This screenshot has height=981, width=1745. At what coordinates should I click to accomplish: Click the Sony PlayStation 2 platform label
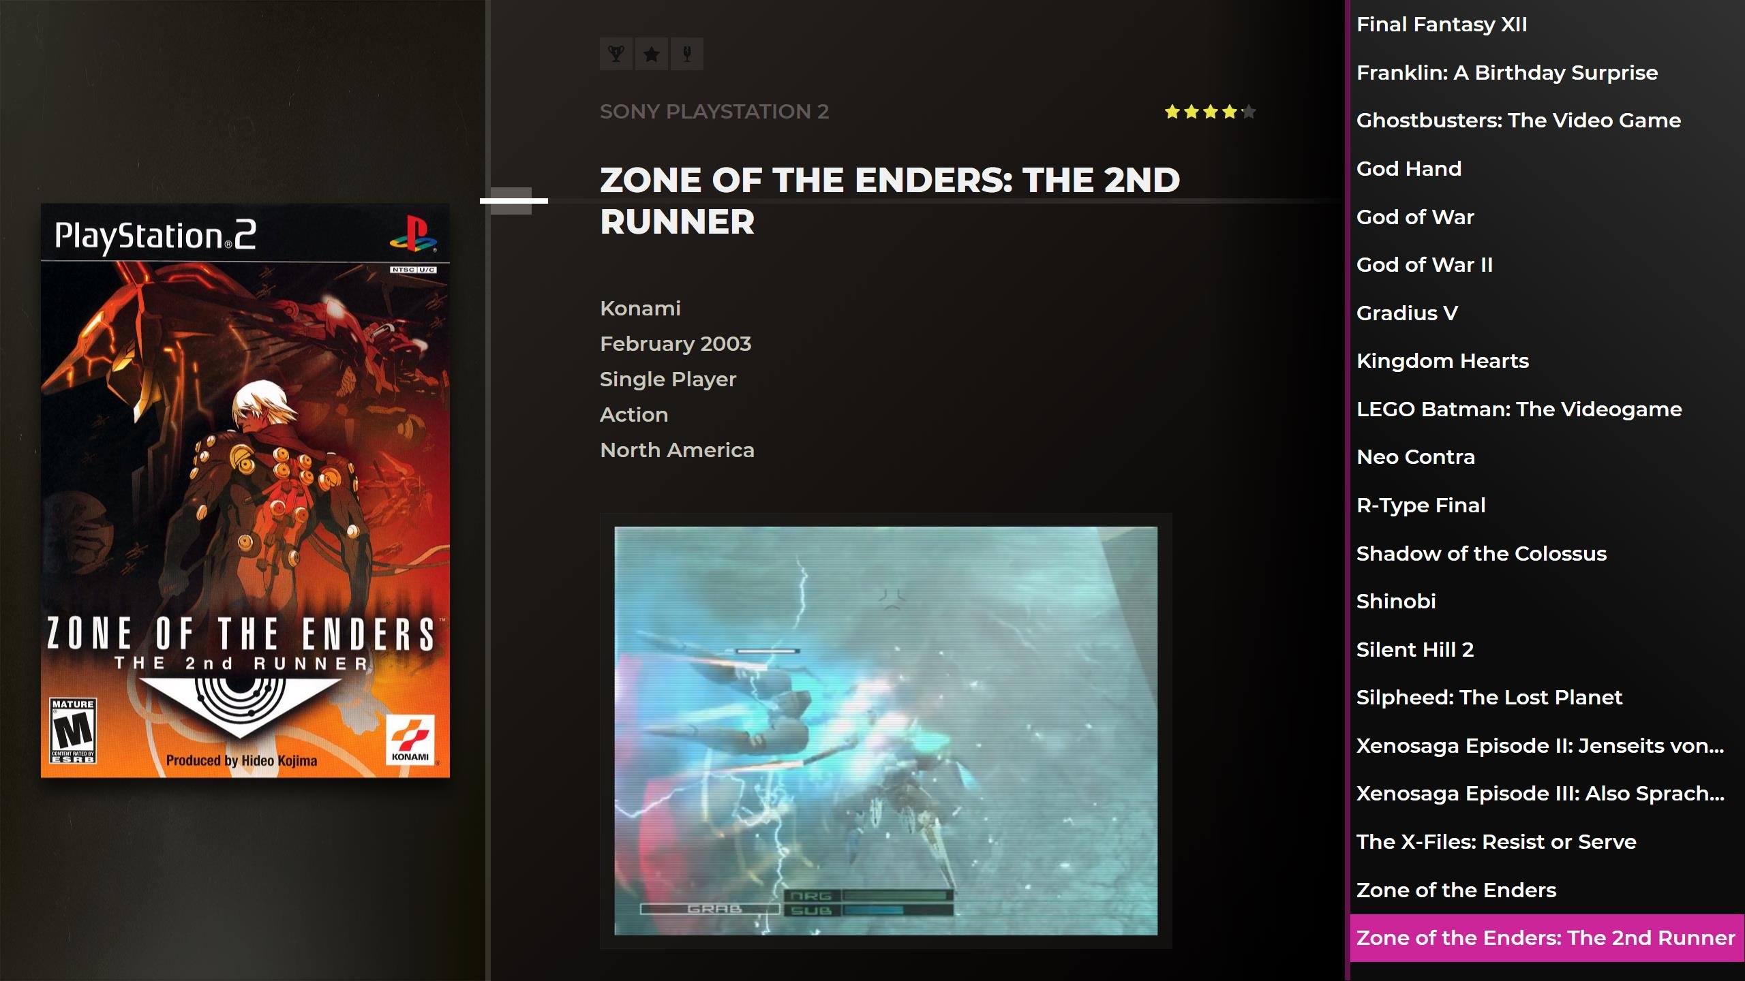pos(714,112)
